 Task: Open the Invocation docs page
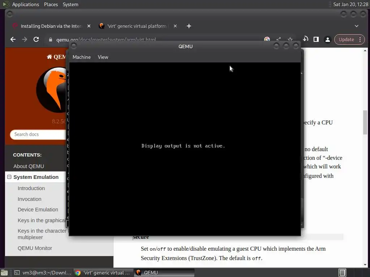(x=30, y=199)
